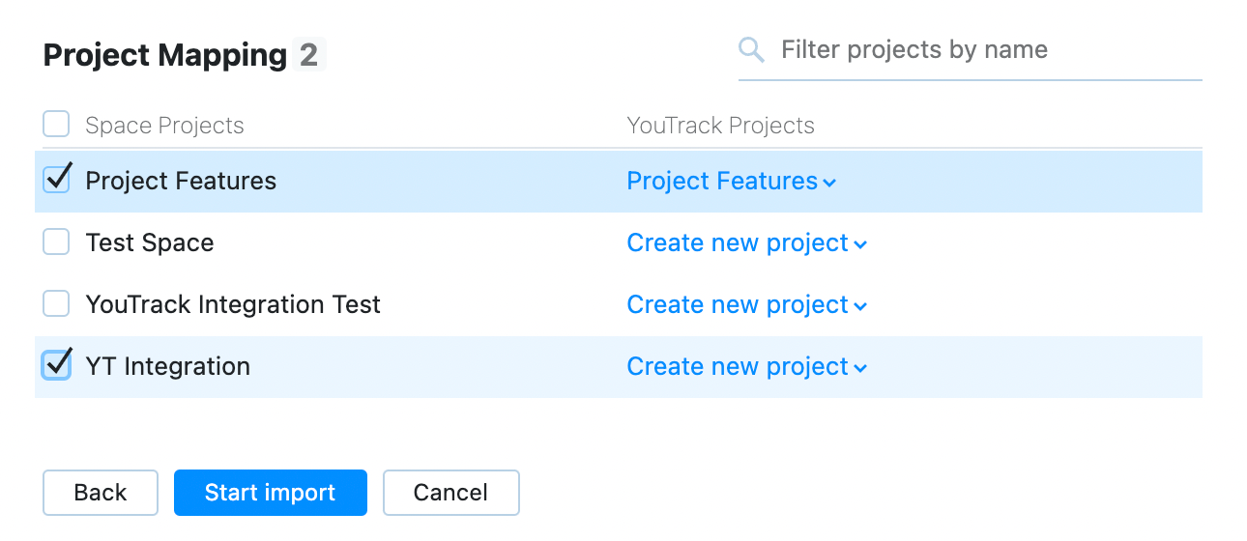Uncheck the YT Integration checkbox
The width and height of the screenshot is (1247, 541).
(x=57, y=365)
